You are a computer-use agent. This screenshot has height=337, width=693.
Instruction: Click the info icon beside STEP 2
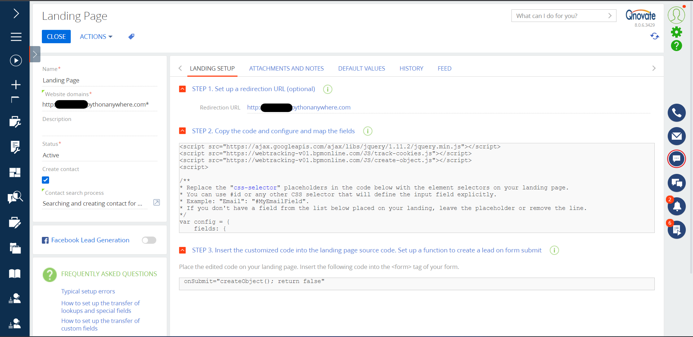point(367,131)
